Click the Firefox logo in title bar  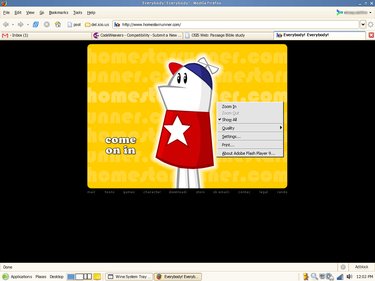pos(4,3)
